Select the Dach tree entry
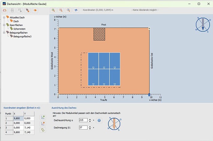 tap(16, 21)
